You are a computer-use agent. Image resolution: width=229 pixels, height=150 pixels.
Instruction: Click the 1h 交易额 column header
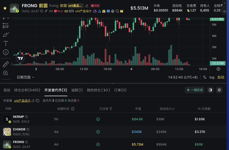click(204, 109)
